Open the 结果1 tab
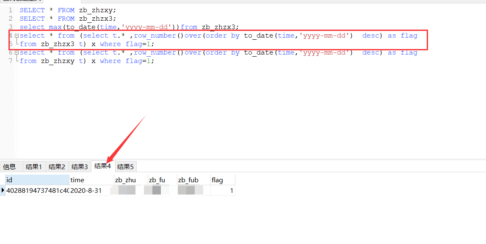The width and height of the screenshot is (486, 244). 34,167
